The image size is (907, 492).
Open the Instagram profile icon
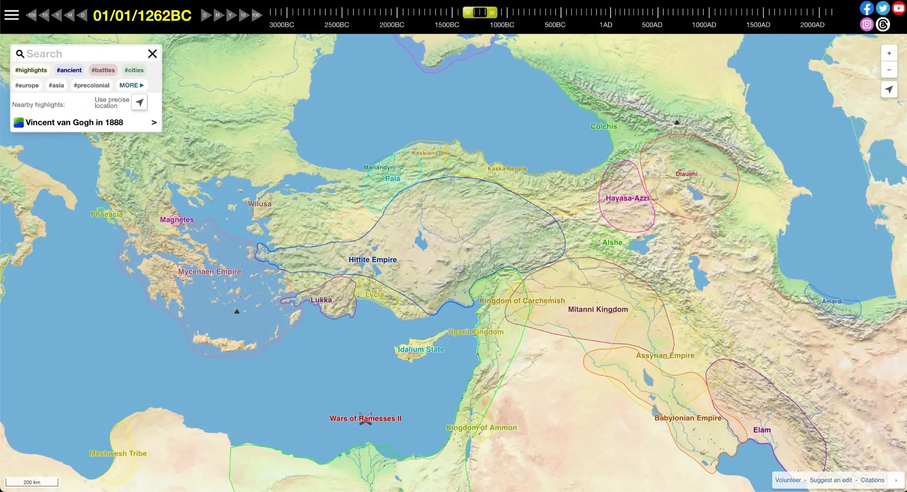tap(867, 24)
